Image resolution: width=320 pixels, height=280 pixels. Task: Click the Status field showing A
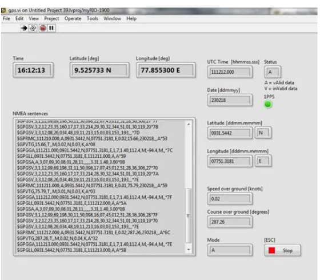273,72
